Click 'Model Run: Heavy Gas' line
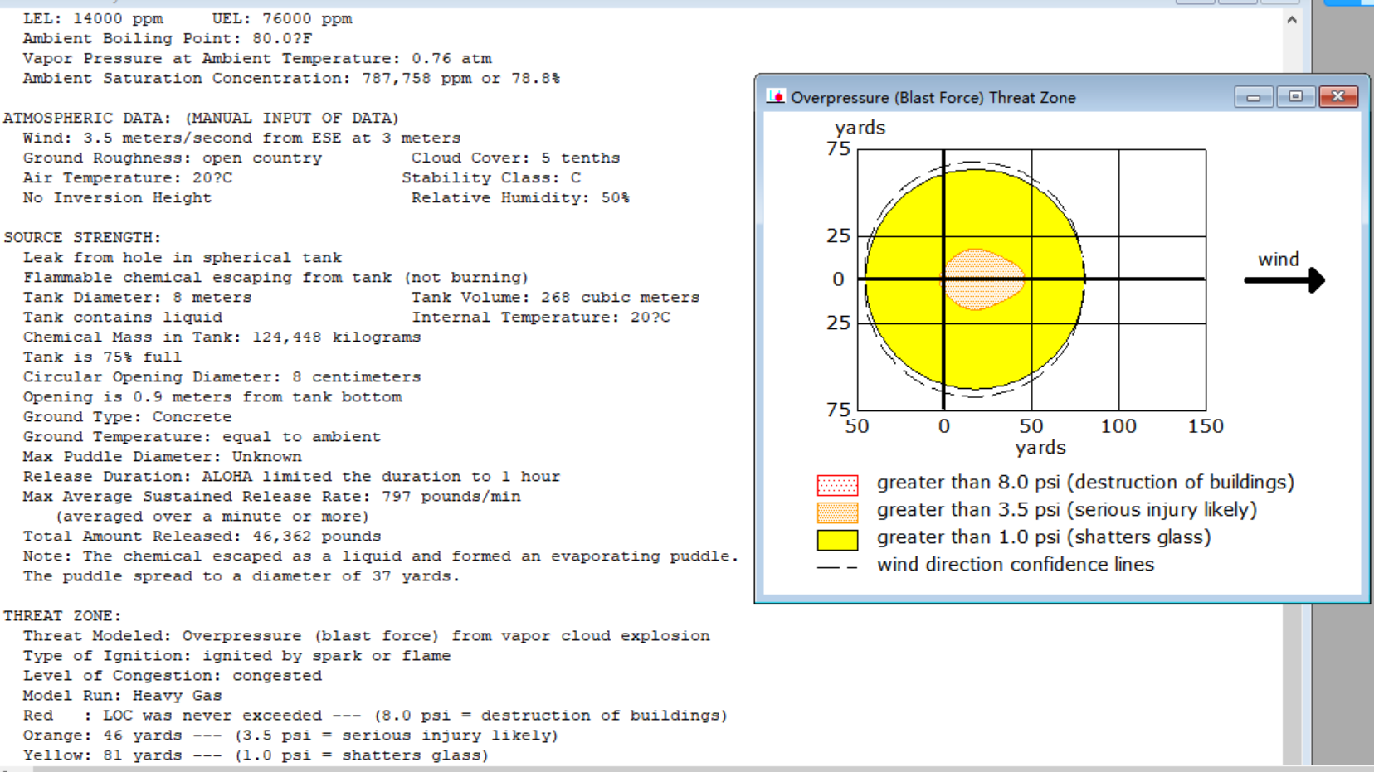Viewport: 1374px width, 772px height. coord(122,696)
